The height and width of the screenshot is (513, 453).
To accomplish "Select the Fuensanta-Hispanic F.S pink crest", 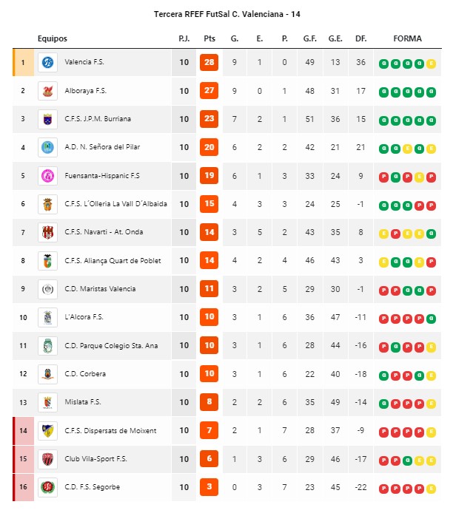I will [x=47, y=176].
